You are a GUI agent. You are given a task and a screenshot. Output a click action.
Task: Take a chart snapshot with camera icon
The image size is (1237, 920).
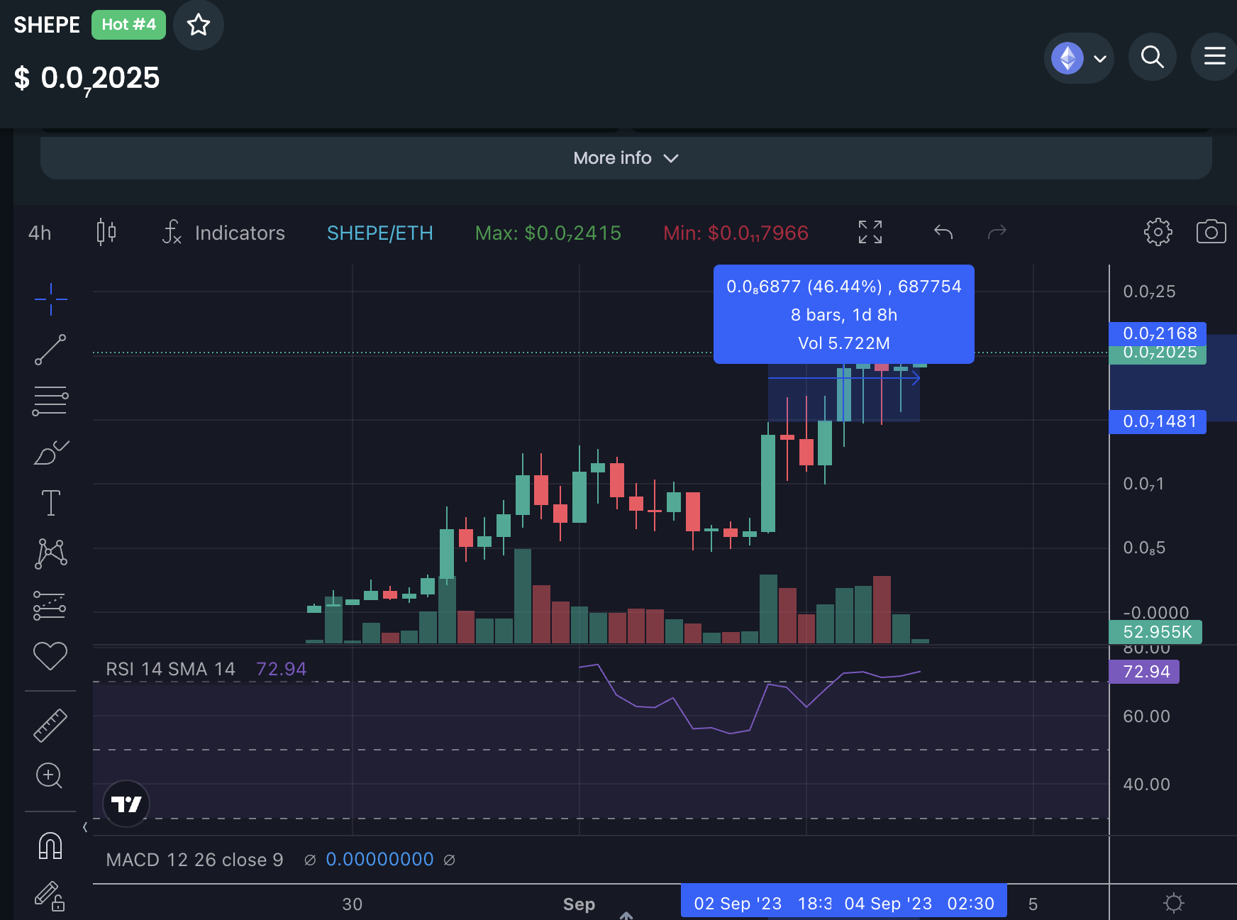point(1211,232)
